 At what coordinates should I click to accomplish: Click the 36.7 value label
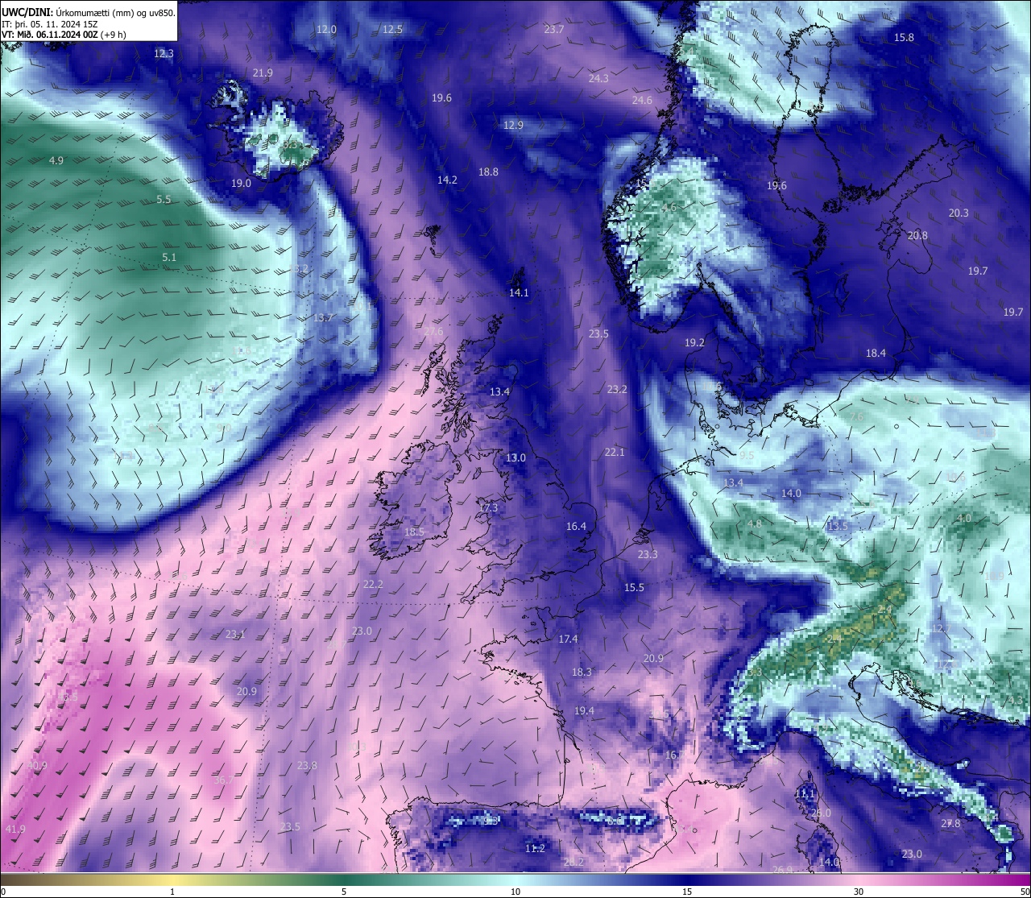click(224, 779)
